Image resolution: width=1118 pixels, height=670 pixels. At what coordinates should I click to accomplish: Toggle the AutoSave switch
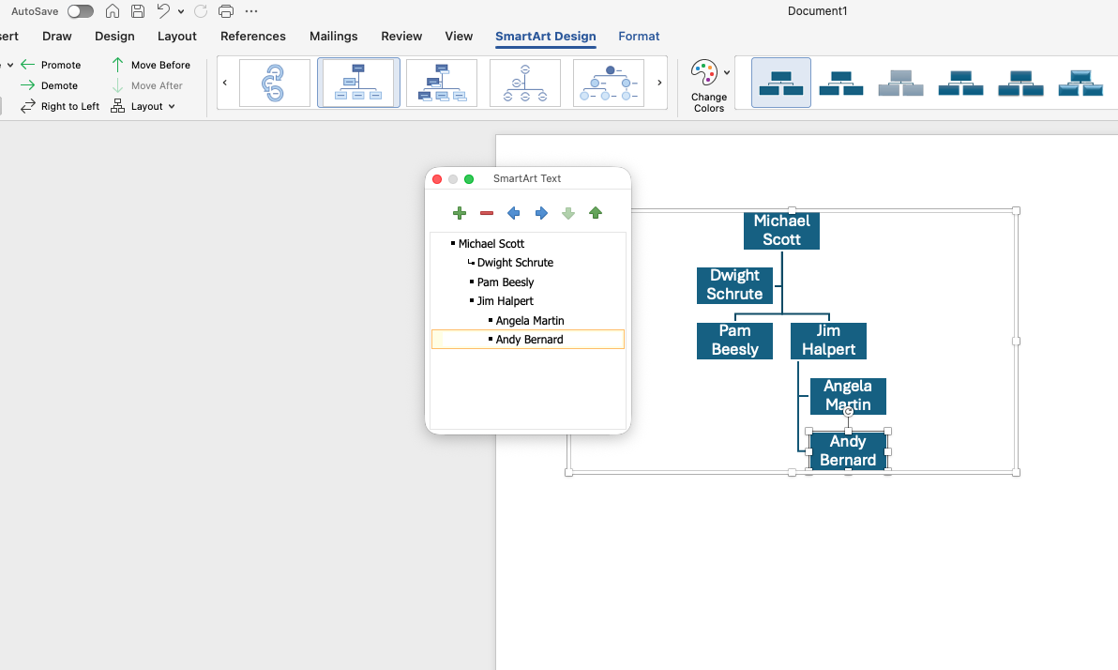pos(81,11)
